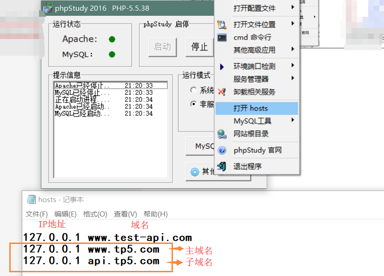This screenshot has width=384, height=276.
Task: Select log line Apache已经停止 21:20:33
Action: (111, 85)
